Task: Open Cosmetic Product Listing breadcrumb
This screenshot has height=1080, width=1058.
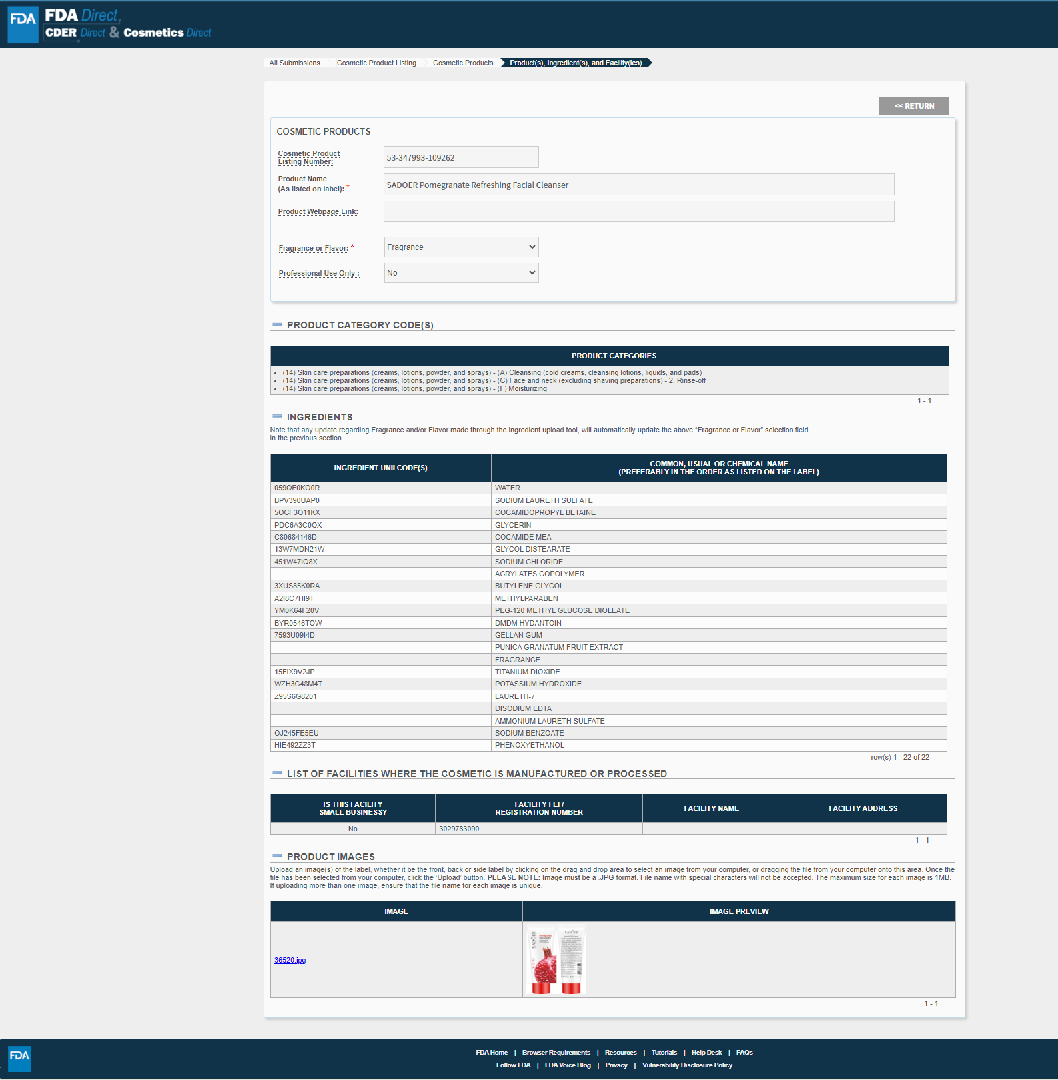Action: click(376, 63)
